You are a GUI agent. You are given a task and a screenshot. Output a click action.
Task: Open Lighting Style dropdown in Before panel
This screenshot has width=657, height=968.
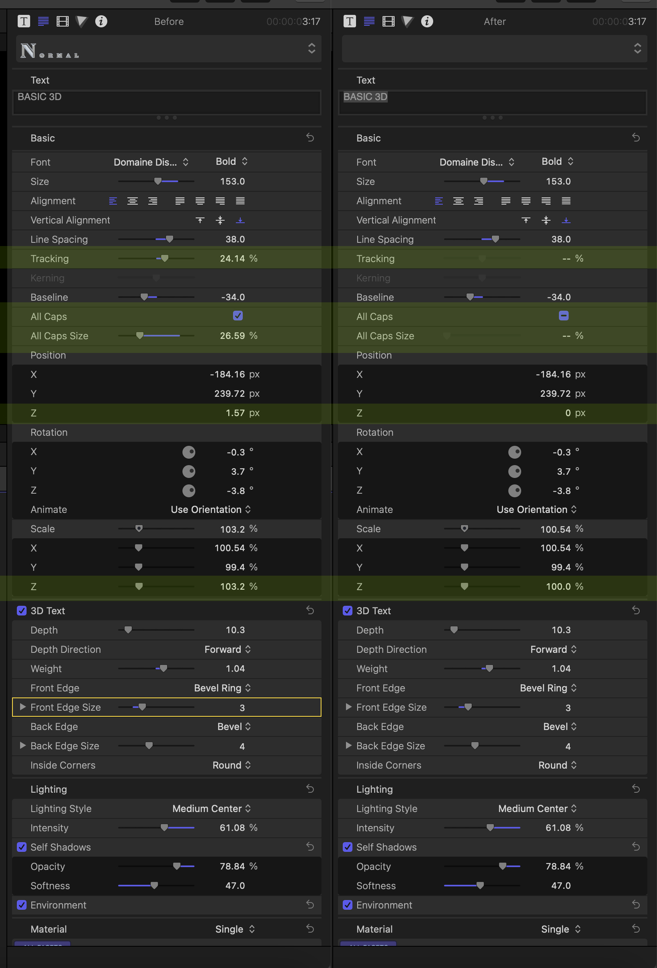[211, 808]
